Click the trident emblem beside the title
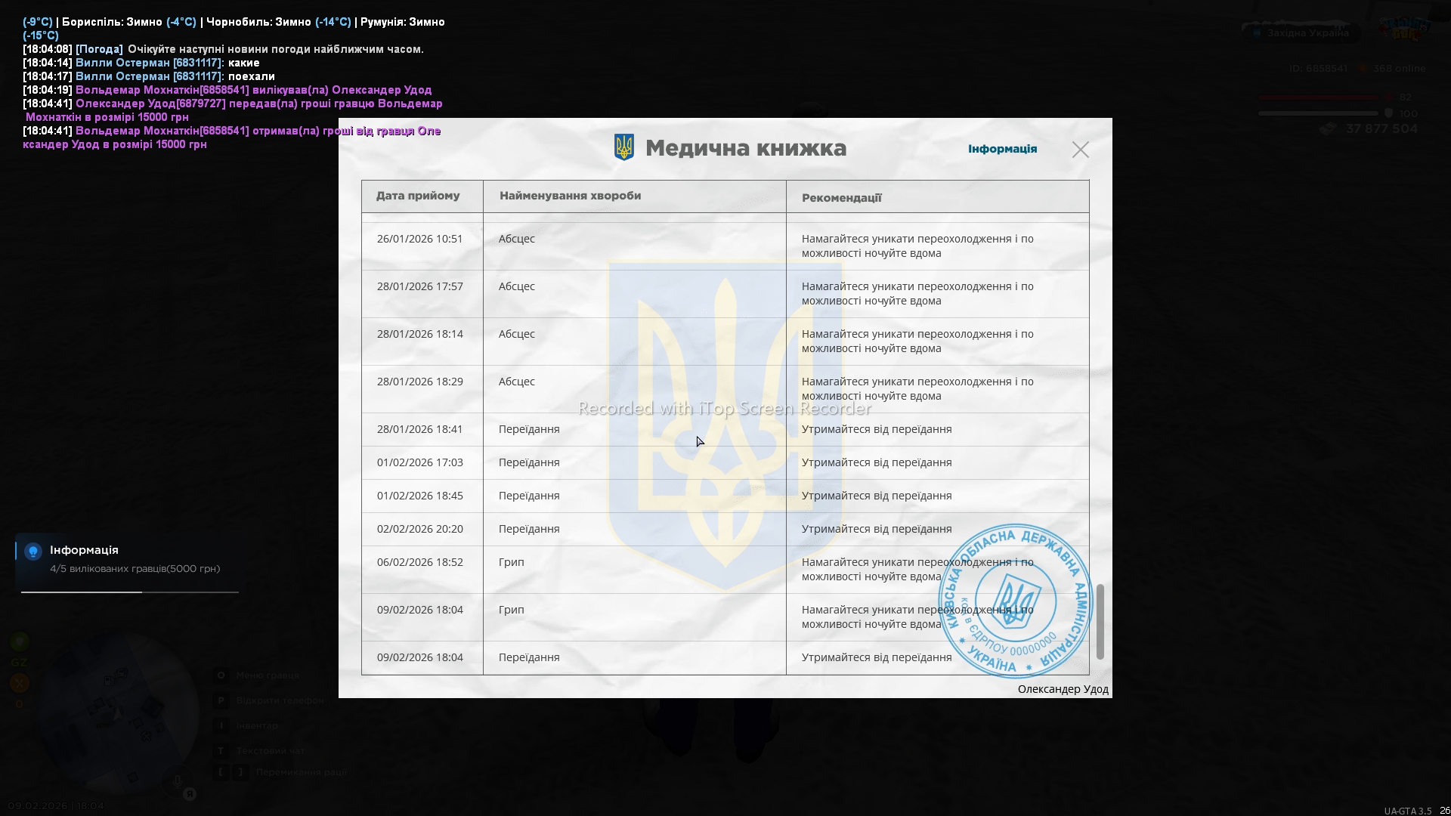The height and width of the screenshot is (816, 1451). tap(623, 147)
